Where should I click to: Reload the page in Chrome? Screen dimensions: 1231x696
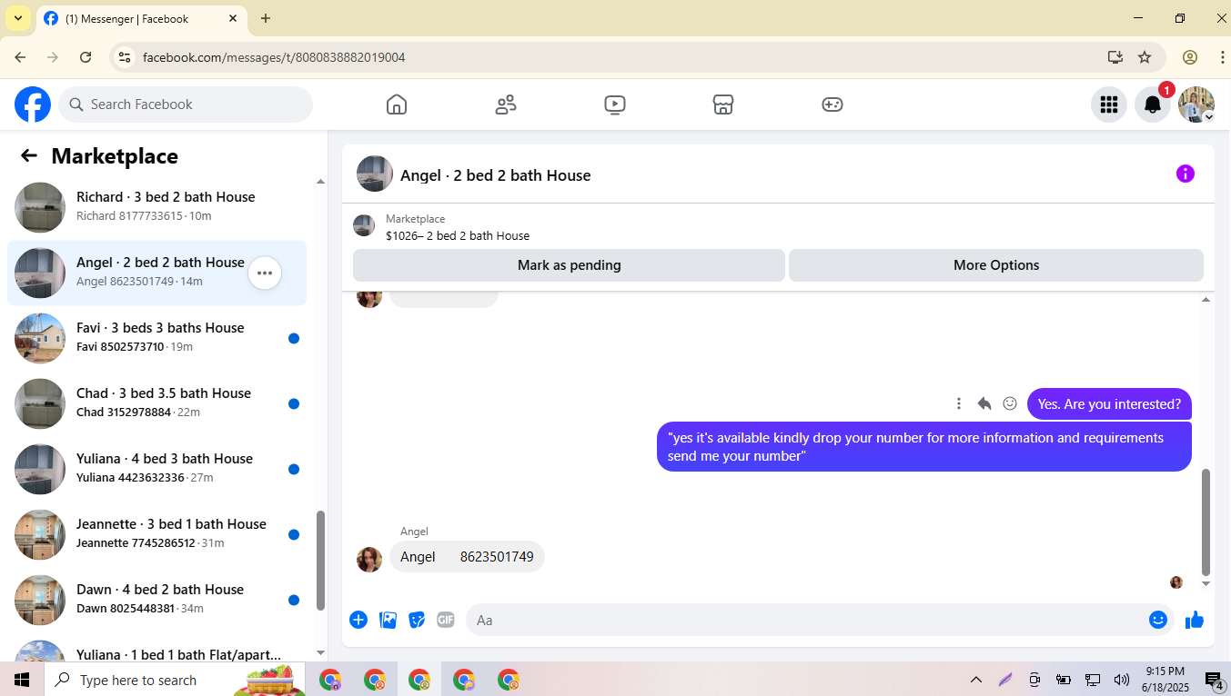86,57
